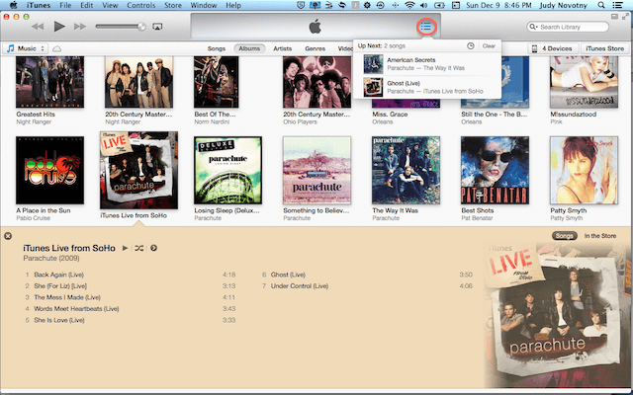The width and height of the screenshot is (633, 395).
Task: Select track Words Meet Heartbeats (Live)
Action: click(130, 309)
